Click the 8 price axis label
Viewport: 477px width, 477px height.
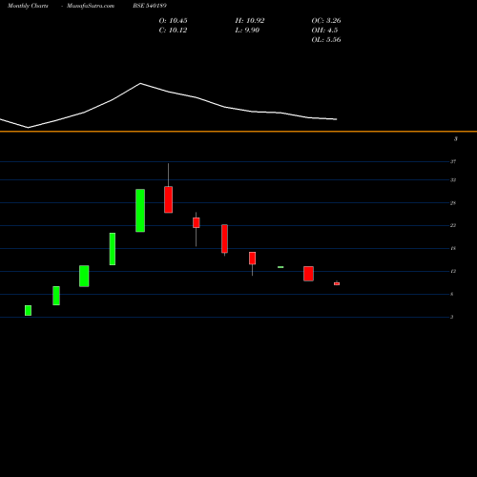point(451,294)
